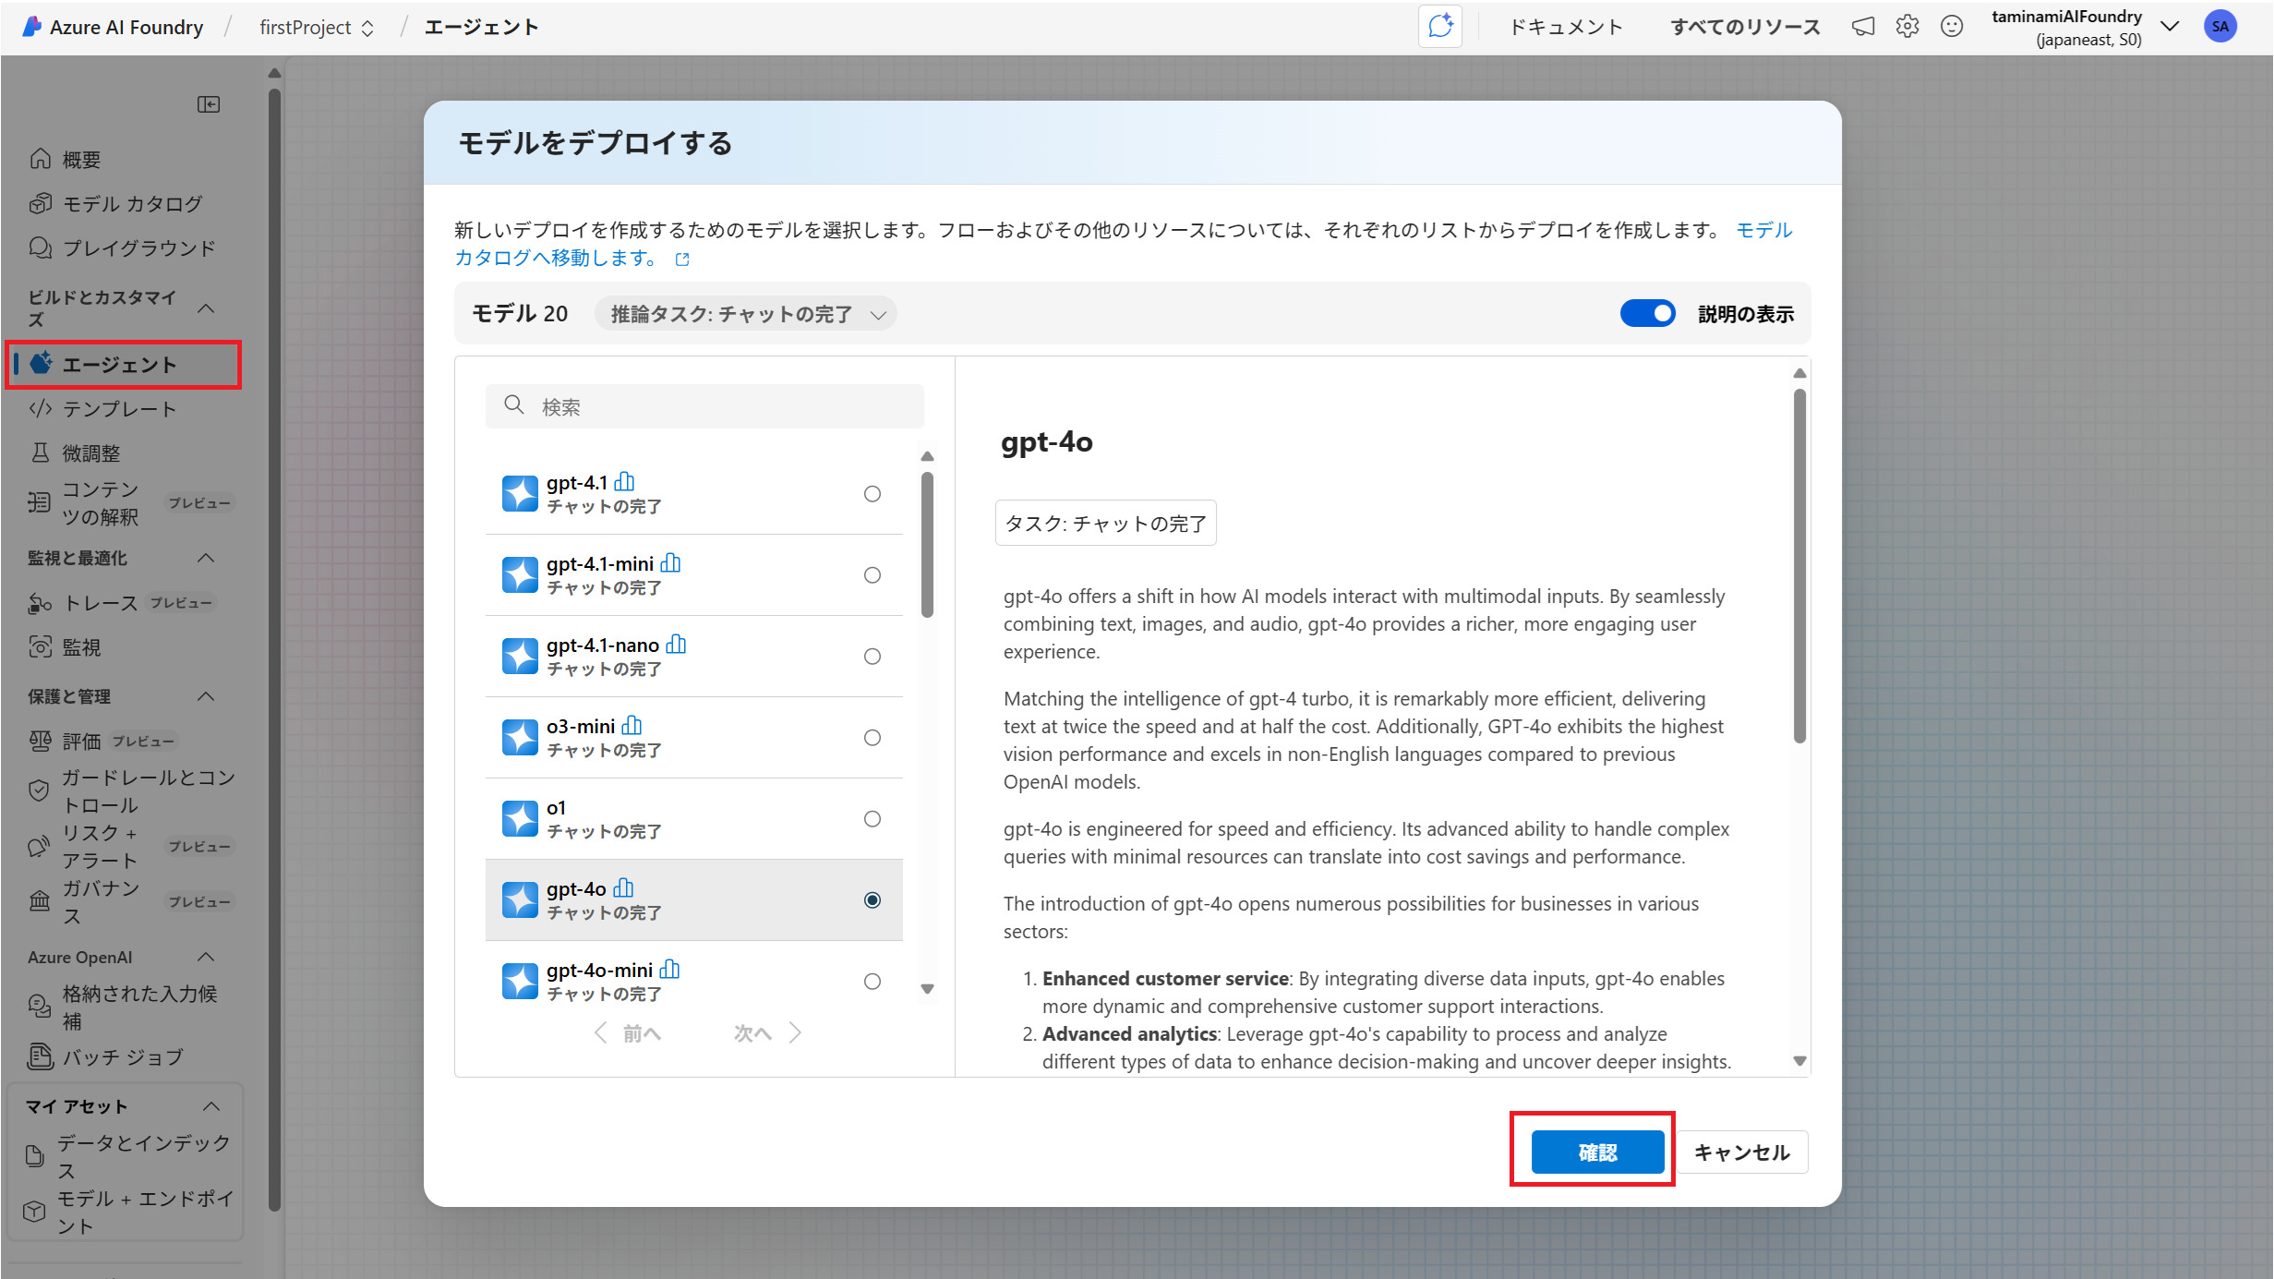Click the キャンセル button
The width and height of the screenshot is (2274, 1279).
point(1741,1152)
